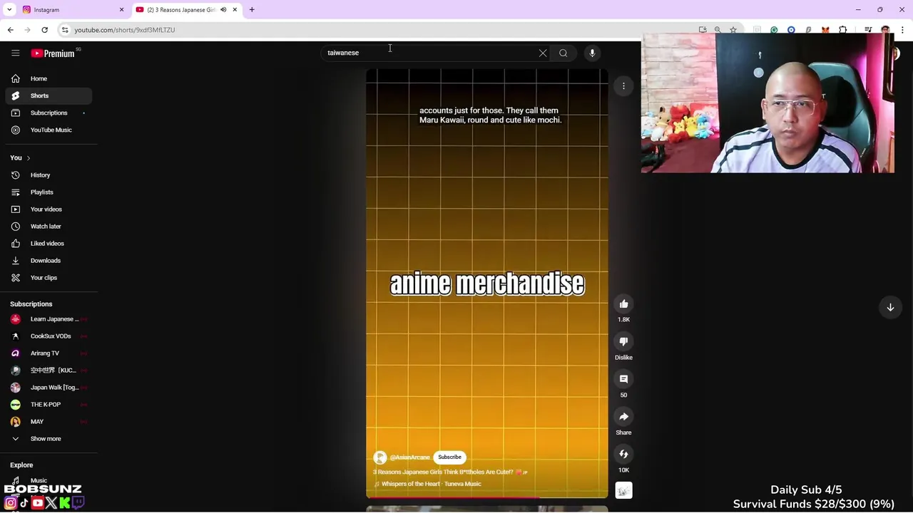Open THE K-POP channel
Viewport: 913px width, 513px height.
49,404
